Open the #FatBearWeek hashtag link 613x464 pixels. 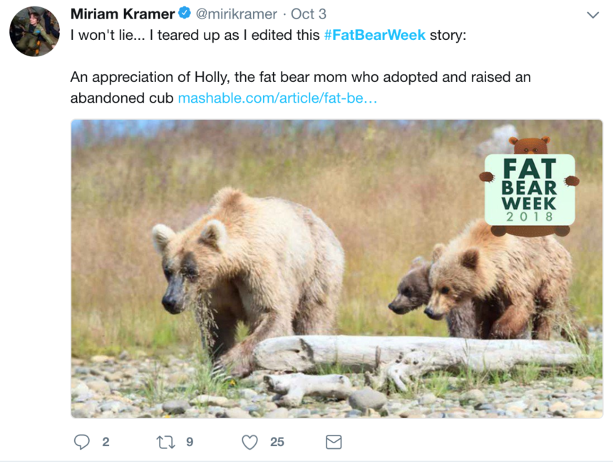click(374, 35)
